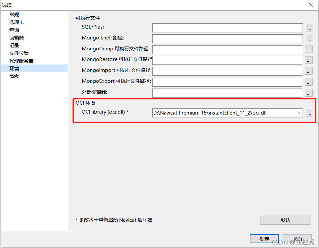Open 记录 settings section

coord(14,45)
